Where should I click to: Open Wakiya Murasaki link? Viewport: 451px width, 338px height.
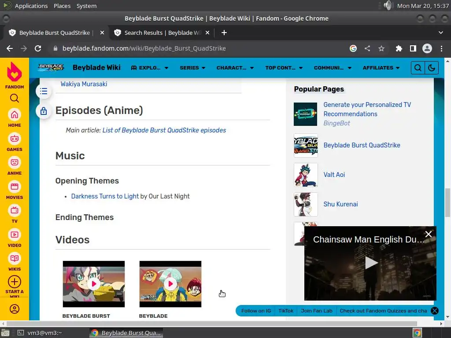[84, 84]
